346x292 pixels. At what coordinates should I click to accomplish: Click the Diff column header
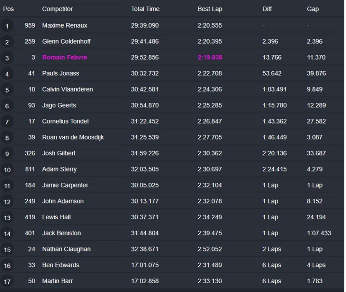[267, 9]
